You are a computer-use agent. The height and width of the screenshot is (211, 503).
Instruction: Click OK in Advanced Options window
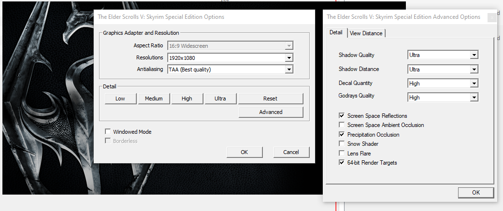476,192
